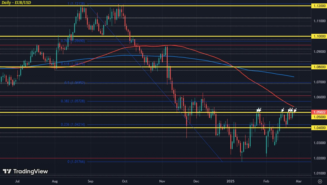
Task: Click the 2025 time axis label
Action: pos(231,181)
